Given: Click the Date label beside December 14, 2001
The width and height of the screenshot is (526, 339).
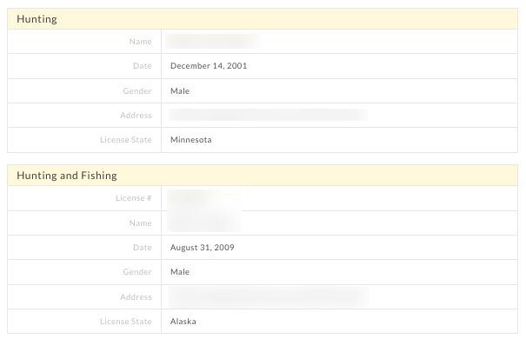Looking at the screenshot, I should point(143,66).
